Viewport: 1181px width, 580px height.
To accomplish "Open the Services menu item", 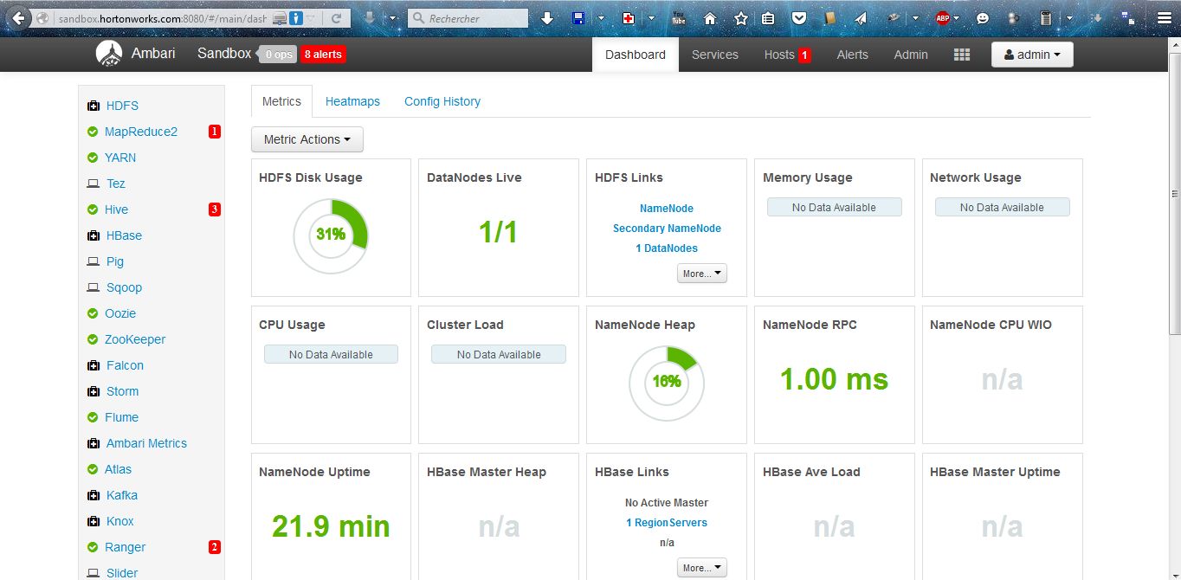I will click(x=714, y=54).
